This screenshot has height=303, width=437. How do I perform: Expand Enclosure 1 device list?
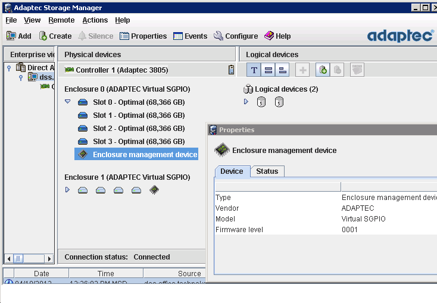point(67,189)
